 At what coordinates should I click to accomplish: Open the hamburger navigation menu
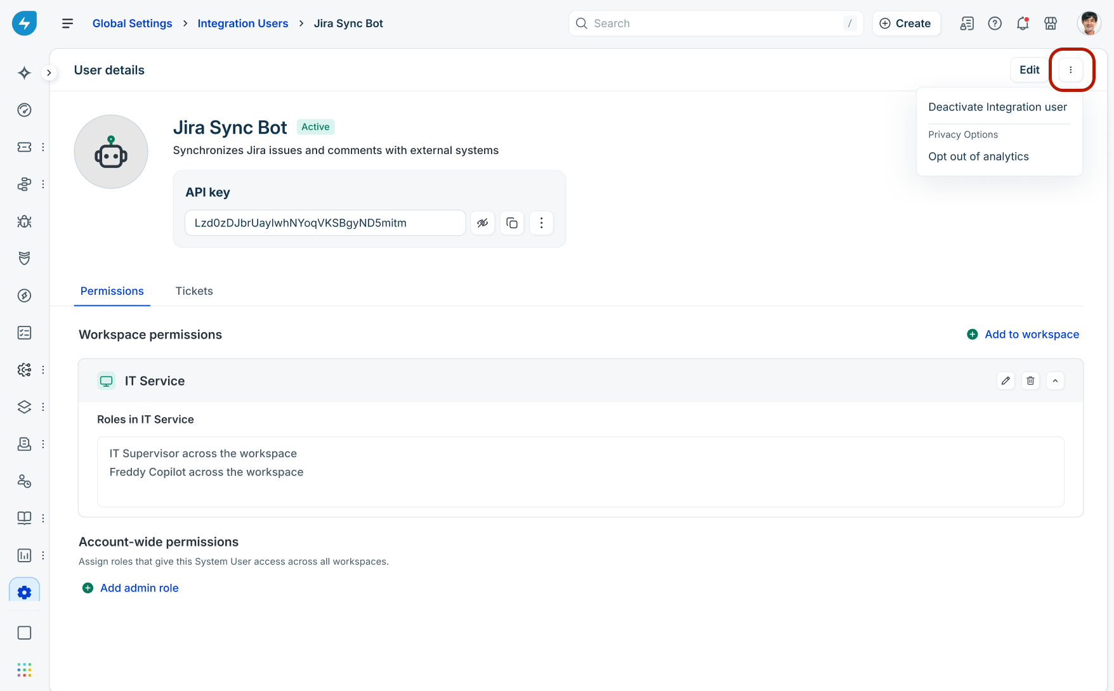67,23
